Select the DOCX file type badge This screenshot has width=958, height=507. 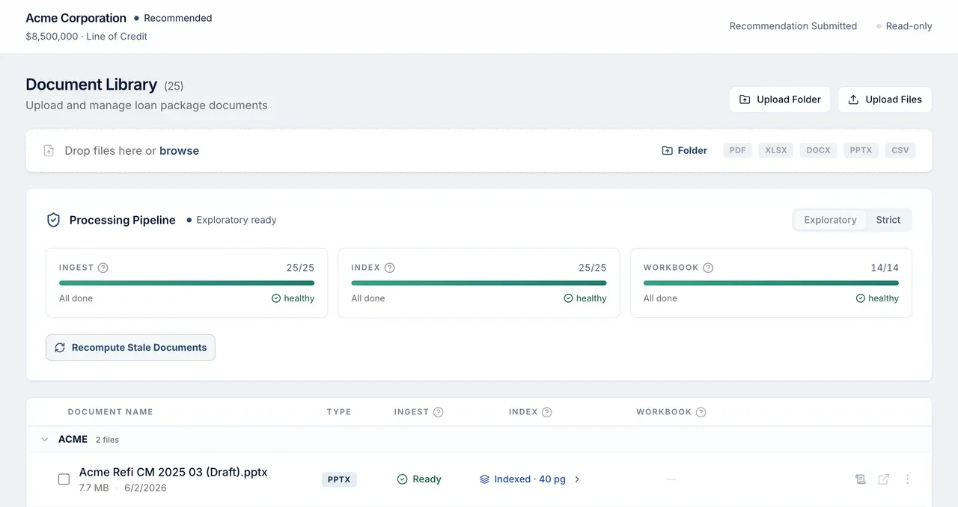point(818,150)
